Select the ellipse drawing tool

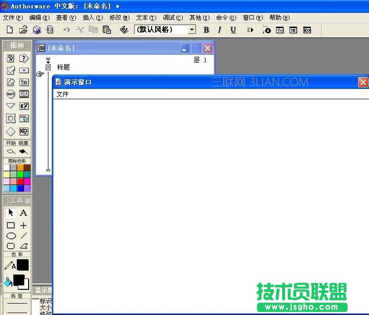click(11, 236)
